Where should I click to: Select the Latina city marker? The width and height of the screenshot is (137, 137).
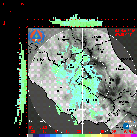pos(72,113)
